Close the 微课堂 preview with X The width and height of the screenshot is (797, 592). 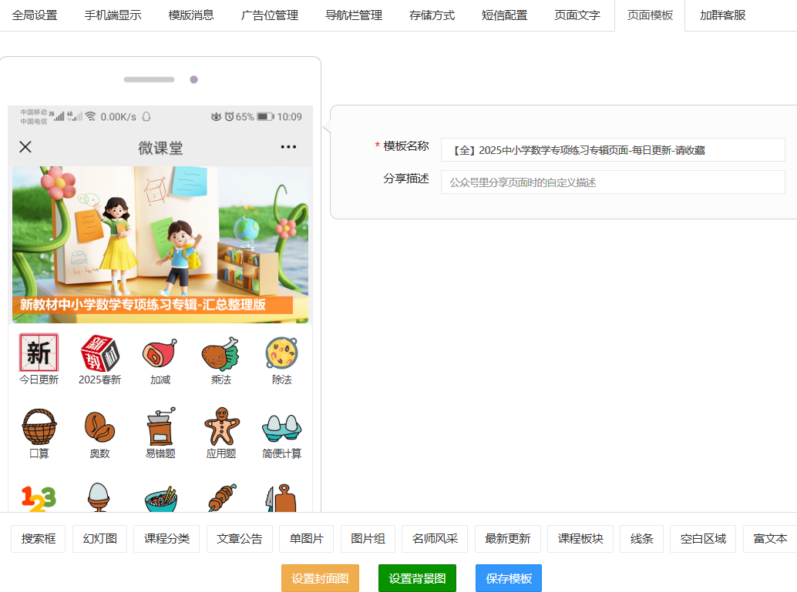point(25,147)
